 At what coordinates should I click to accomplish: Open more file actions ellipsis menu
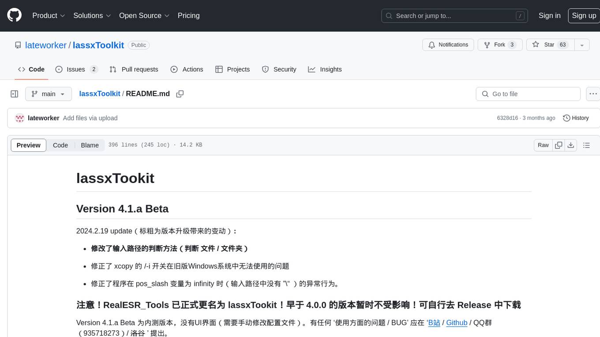tap(593, 94)
